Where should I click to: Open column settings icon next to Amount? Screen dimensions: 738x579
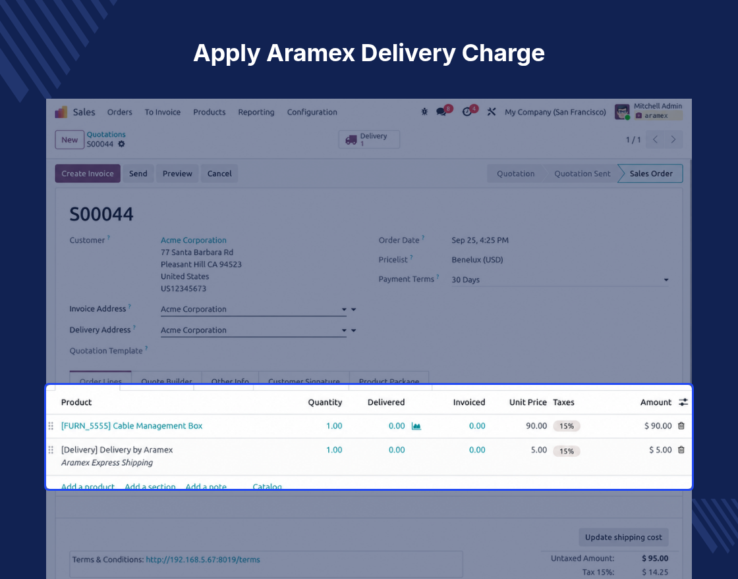pos(683,402)
